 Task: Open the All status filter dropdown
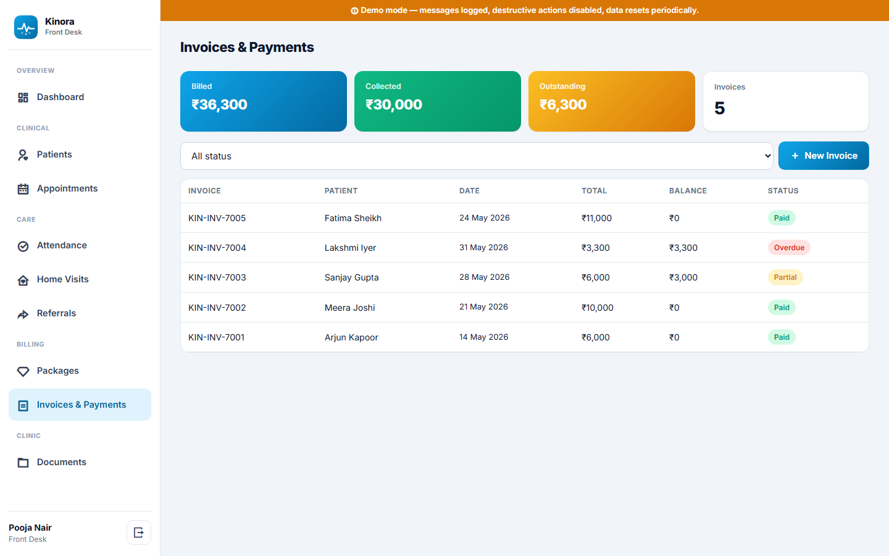477,156
